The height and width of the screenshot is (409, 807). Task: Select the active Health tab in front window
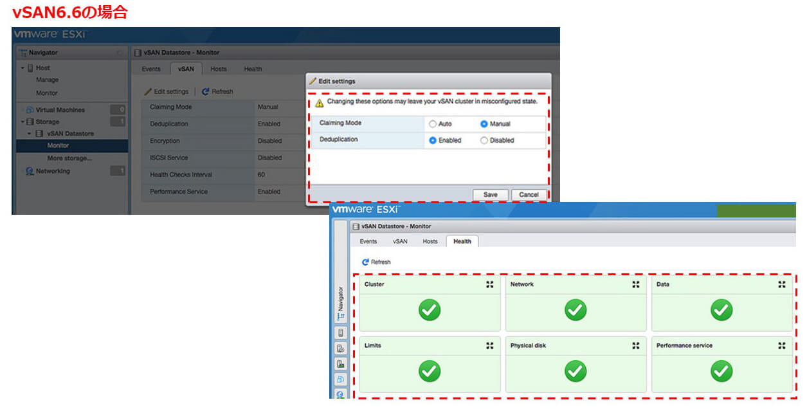(x=462, y=241)
